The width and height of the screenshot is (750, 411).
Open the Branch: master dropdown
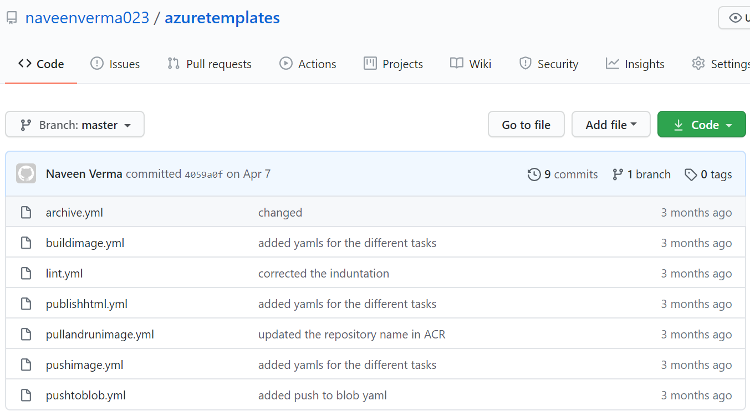click(x=75, y=125)
